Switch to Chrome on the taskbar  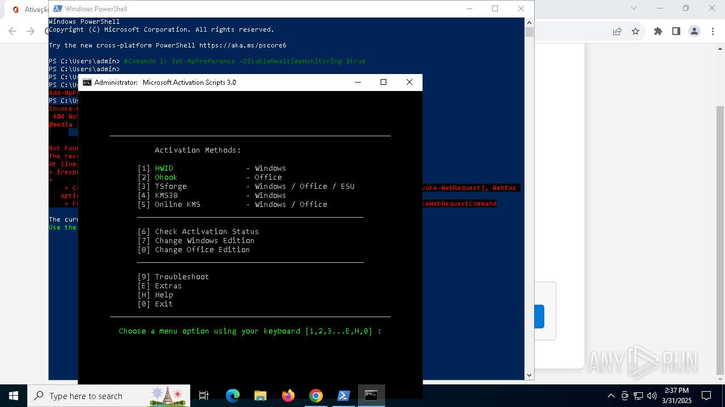coord(316,396)
